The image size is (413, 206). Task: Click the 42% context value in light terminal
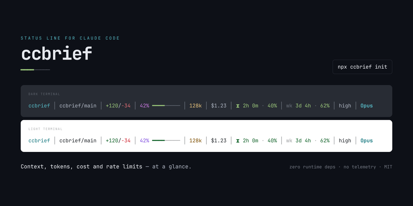tap(145, 141)
